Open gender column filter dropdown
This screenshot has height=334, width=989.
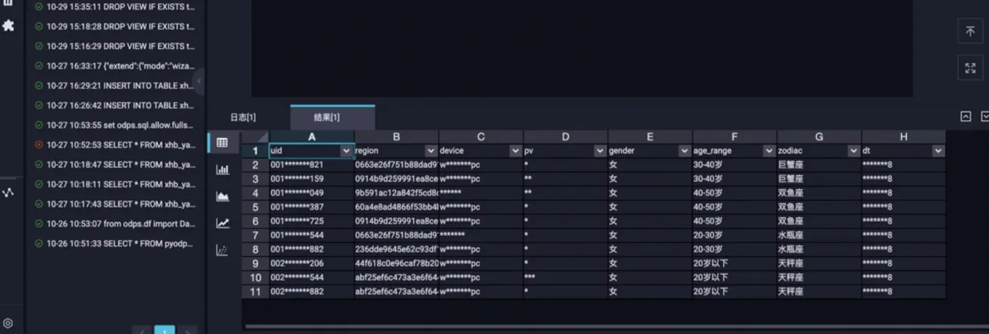coord(684,151)
